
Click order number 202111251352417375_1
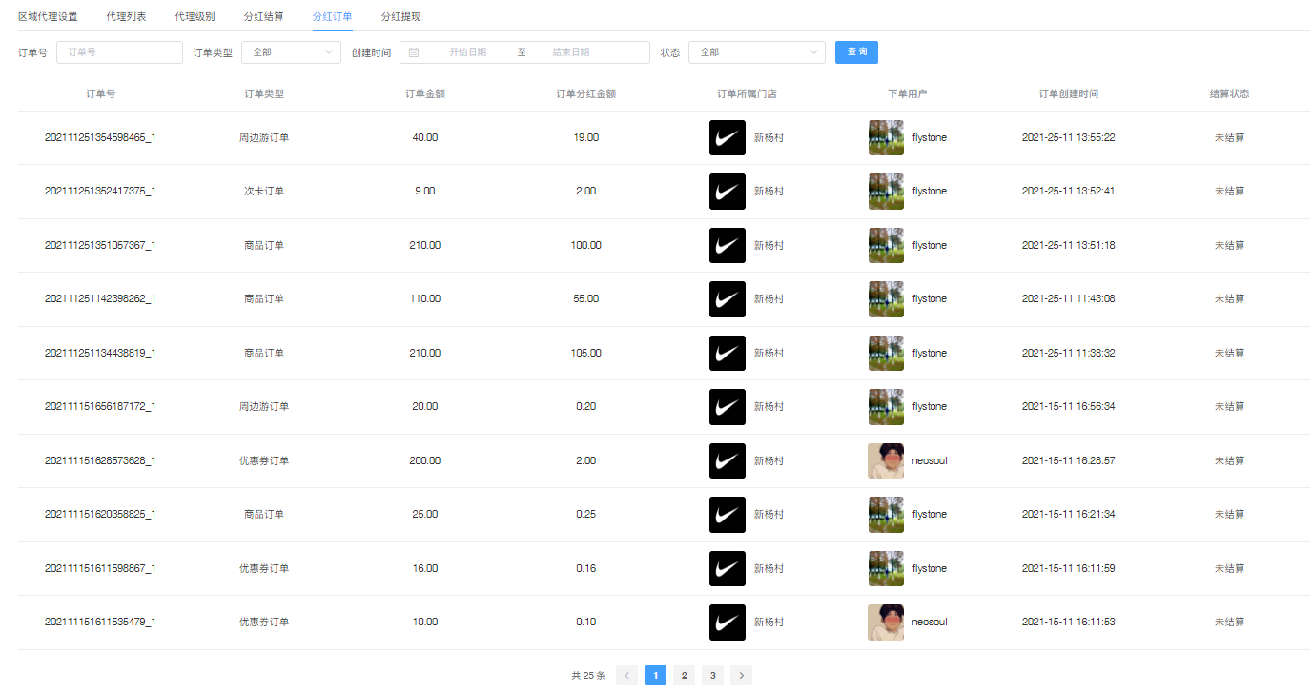pos(100,192)
